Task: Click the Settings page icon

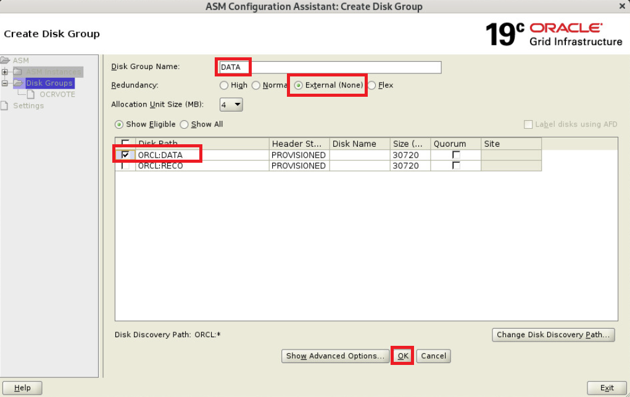Action: pos(4,105)
